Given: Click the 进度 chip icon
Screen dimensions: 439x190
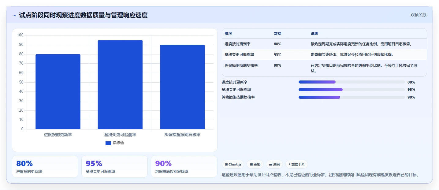Looking at the screenshot, I should click(270, 164).
